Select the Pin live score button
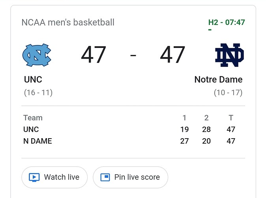 click(131, 177)
